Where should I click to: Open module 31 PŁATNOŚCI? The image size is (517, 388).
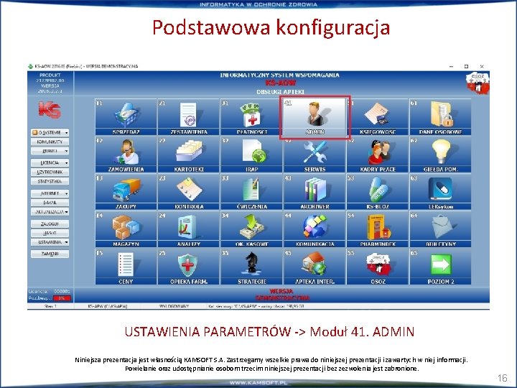pyautogui.click(x=251, y=117)
